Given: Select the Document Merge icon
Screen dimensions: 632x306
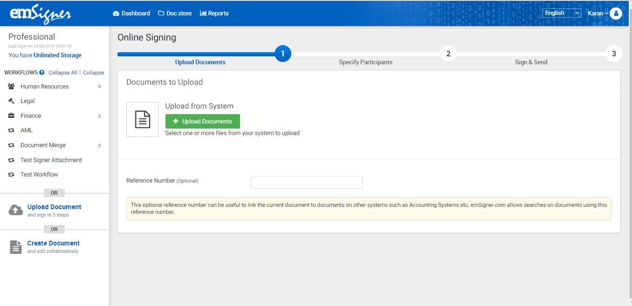Looking at the screenshot, I should pos(11,145).
